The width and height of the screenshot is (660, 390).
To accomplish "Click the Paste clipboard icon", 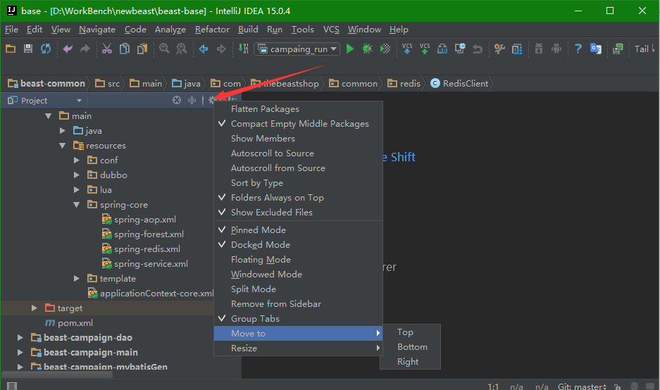I will tap(142, 49).
